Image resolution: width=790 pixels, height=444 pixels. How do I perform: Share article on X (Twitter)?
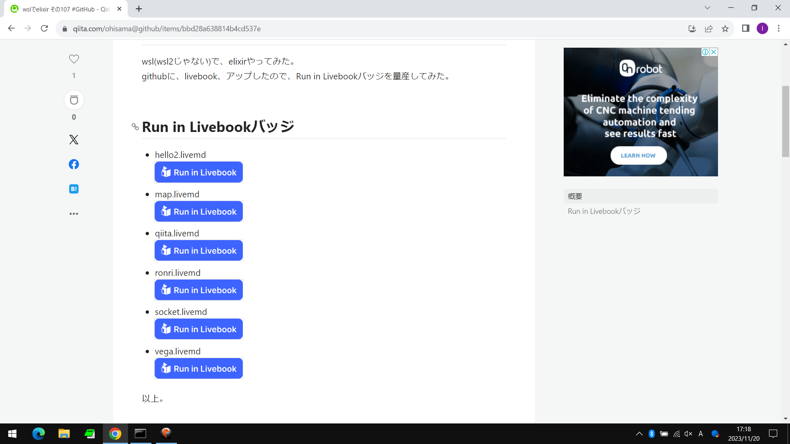[x=74, y=140]
